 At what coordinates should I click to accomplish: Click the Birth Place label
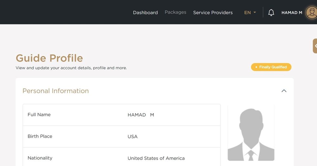tap(40, 136)
